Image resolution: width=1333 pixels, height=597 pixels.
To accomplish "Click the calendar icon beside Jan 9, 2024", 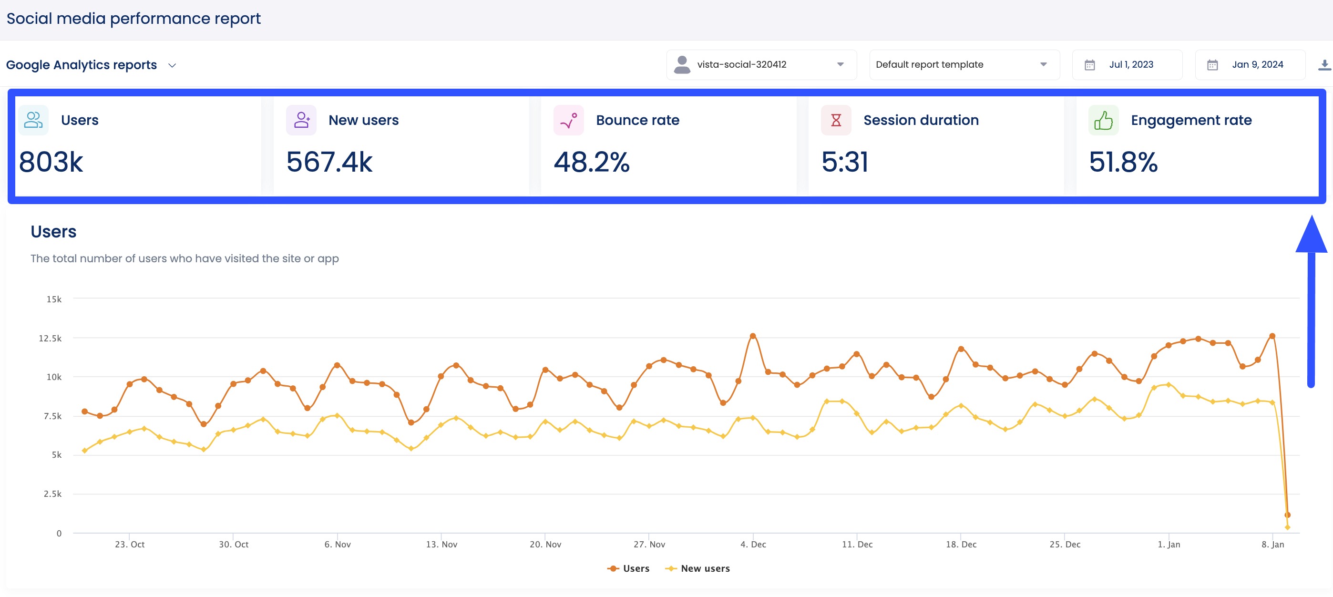I will (1212, 64).
